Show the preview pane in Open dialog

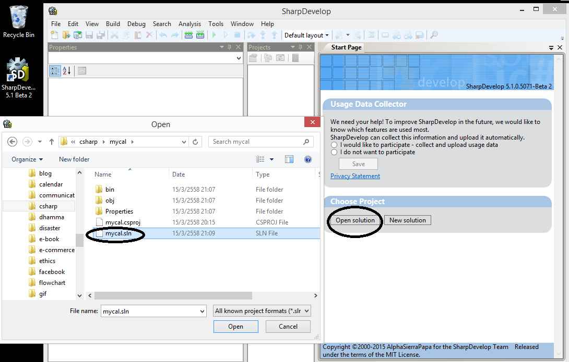(x=289, y=159)
